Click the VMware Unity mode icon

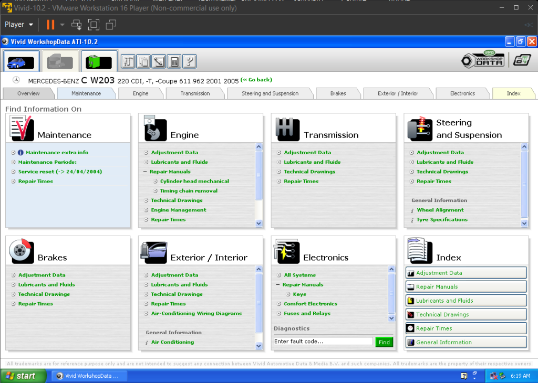(111, 25)
